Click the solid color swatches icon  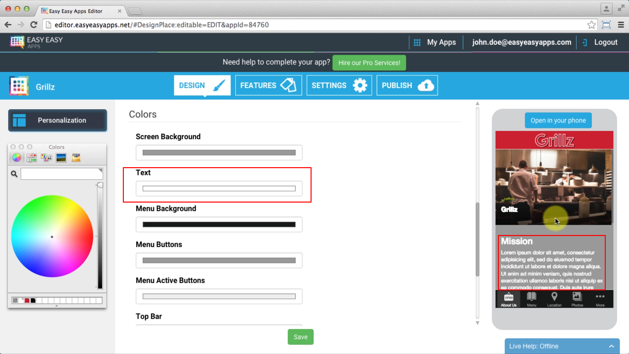pos(46,157)
